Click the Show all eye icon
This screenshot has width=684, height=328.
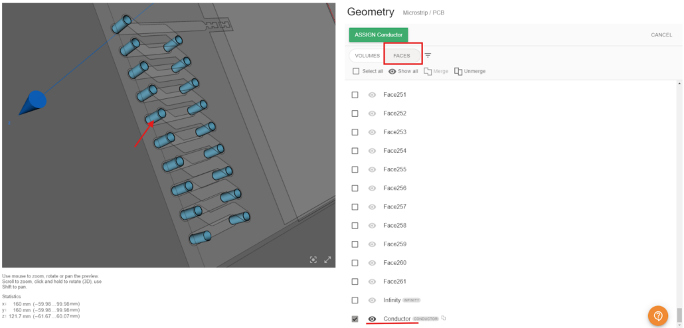click(x=392, y=71)
